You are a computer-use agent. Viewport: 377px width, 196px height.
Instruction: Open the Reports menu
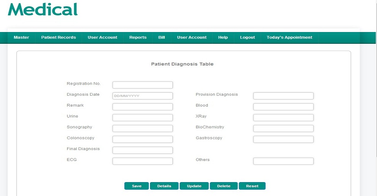138,38
